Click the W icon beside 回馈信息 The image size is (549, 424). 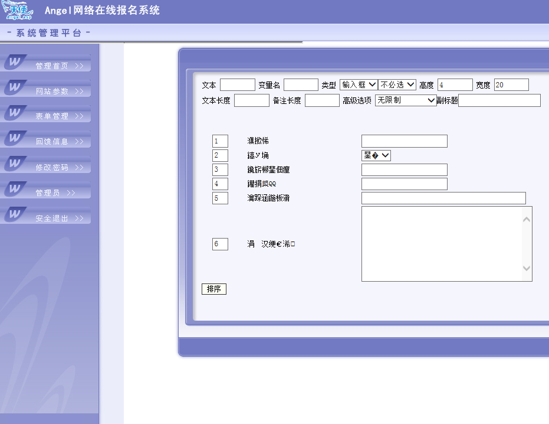15,138
